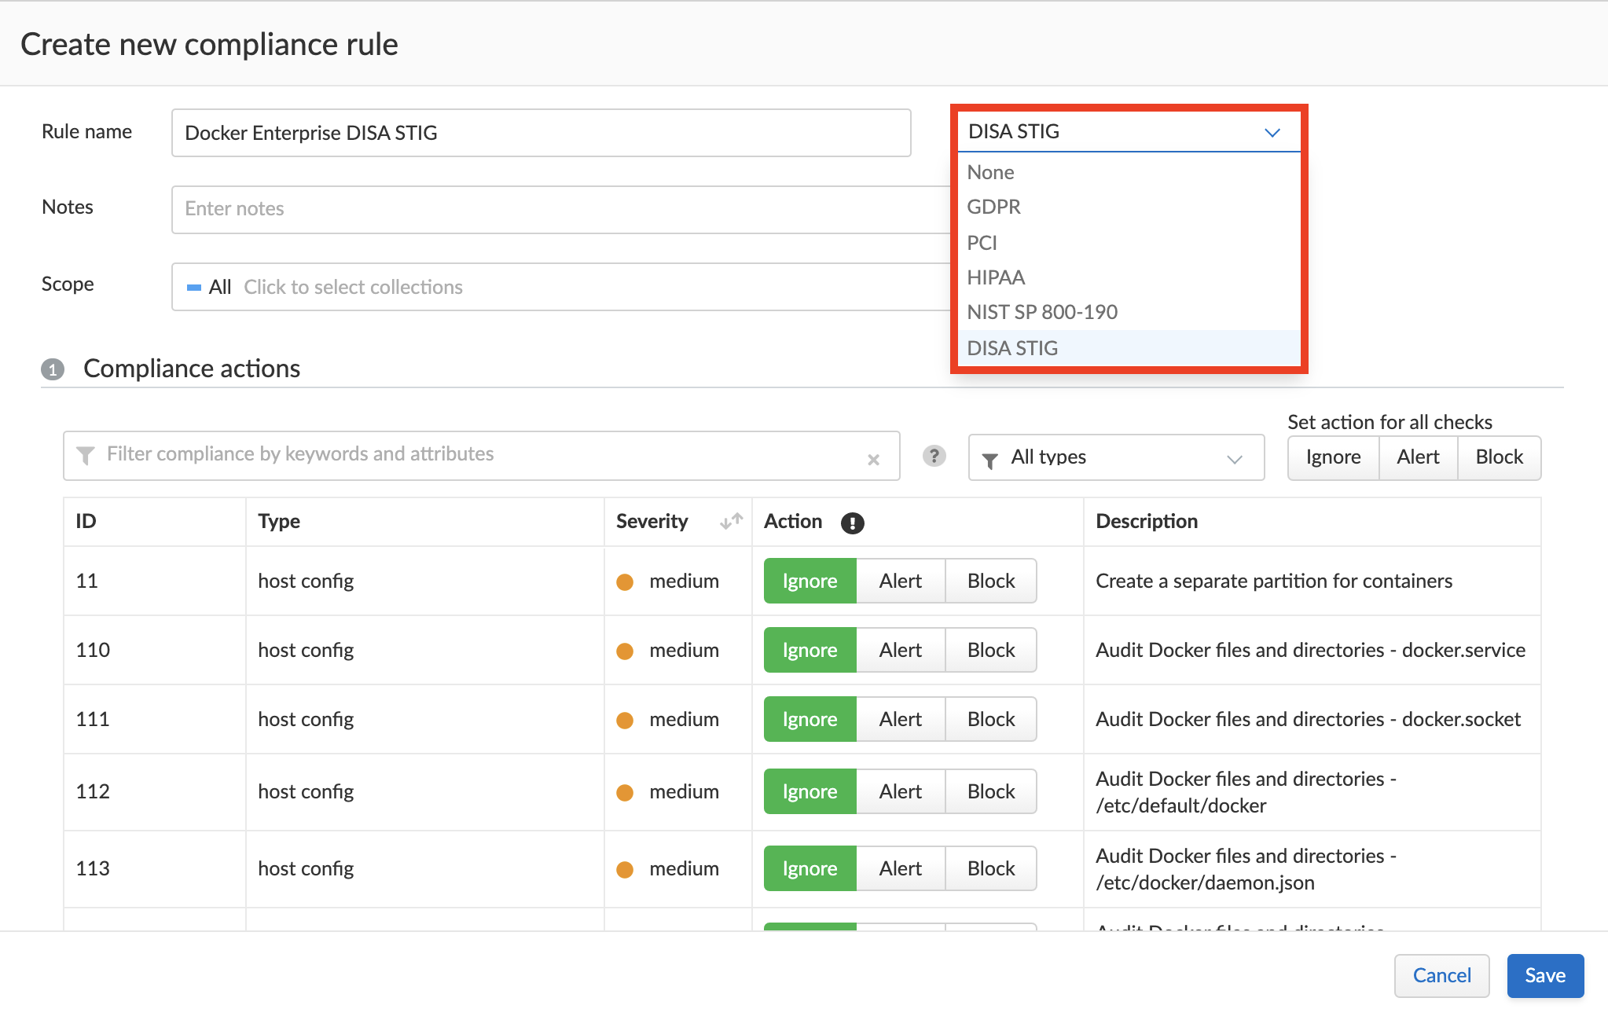Cancel the new compliance rule

coord(1441,976)
